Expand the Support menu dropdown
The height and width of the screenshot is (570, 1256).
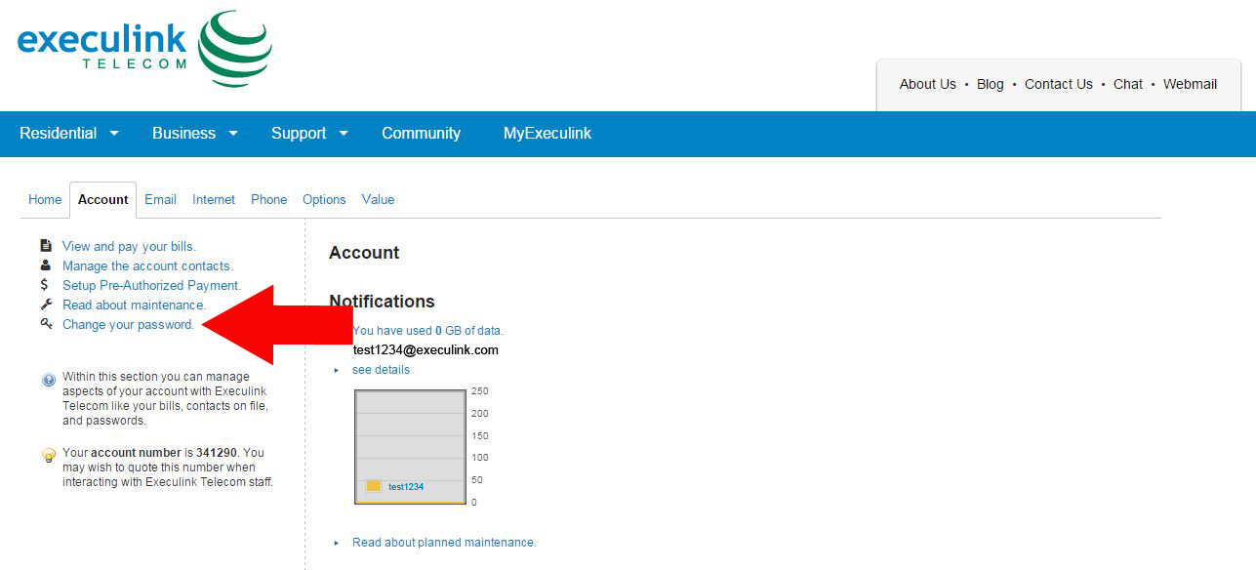tap(344, 134)
